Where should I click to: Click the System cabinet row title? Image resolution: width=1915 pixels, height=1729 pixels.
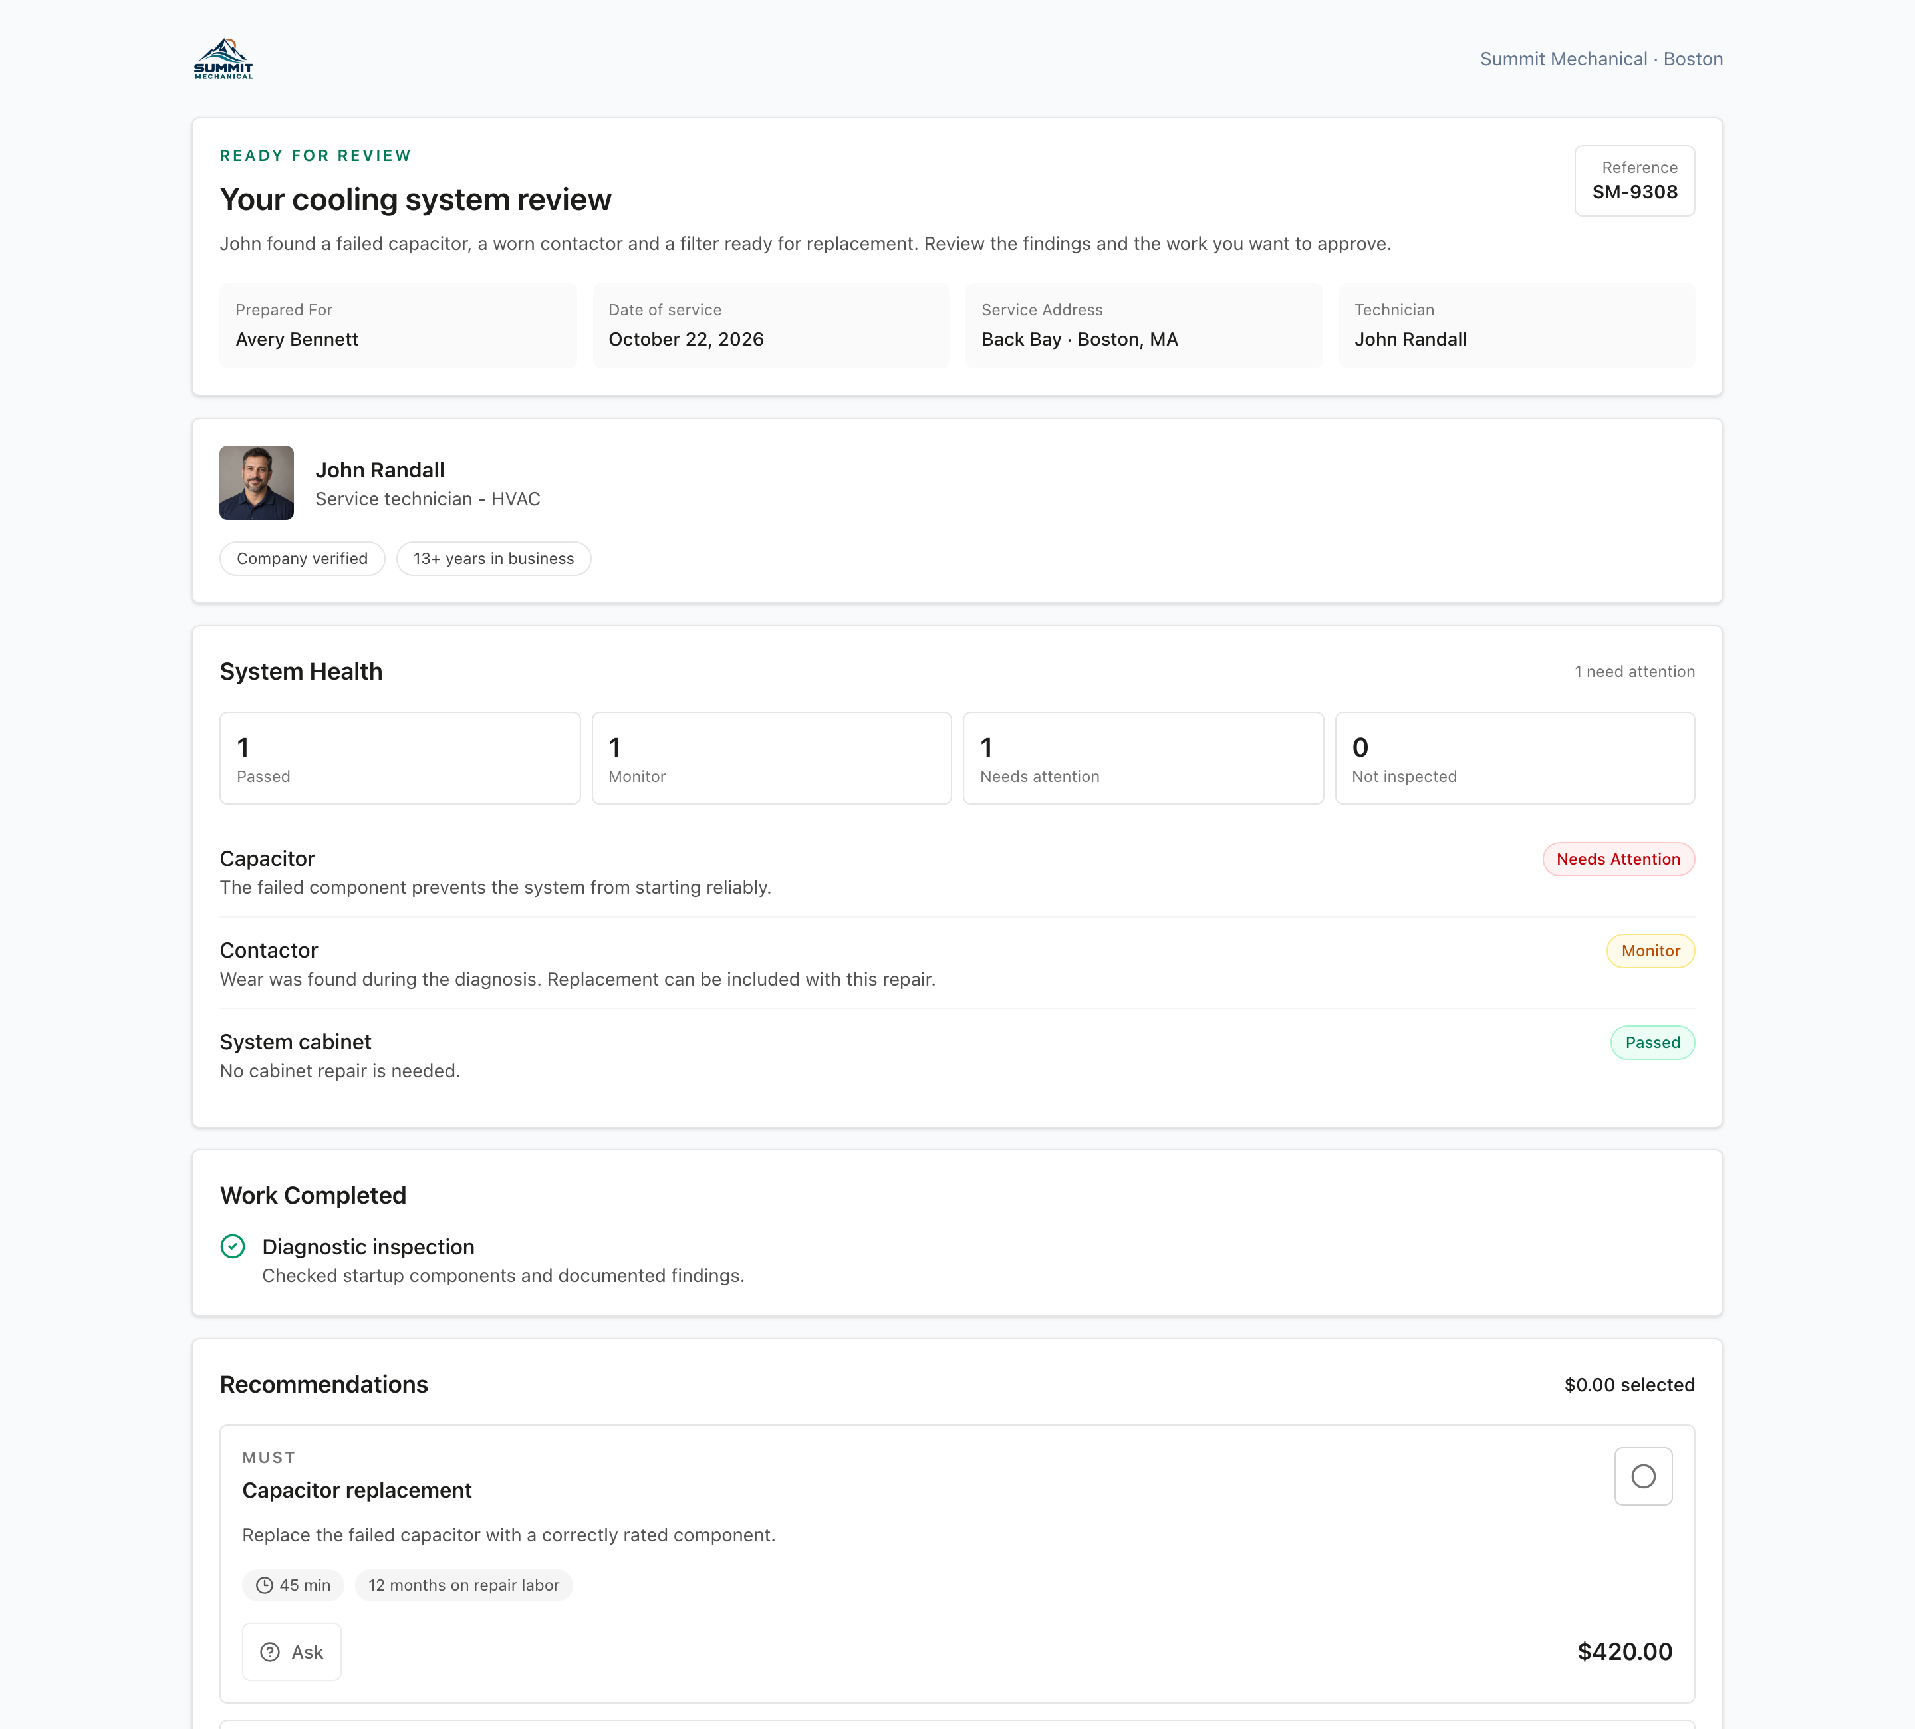pyautogui.click(x=295, y=1042)
